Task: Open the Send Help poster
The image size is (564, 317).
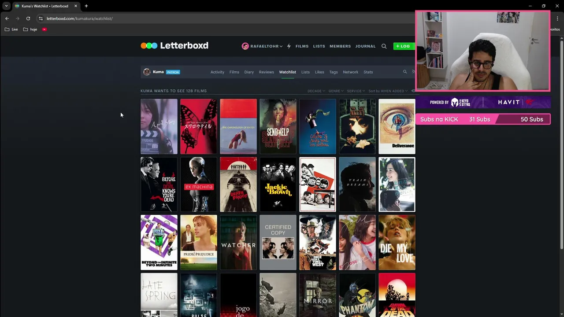Action: click(278, 126)
